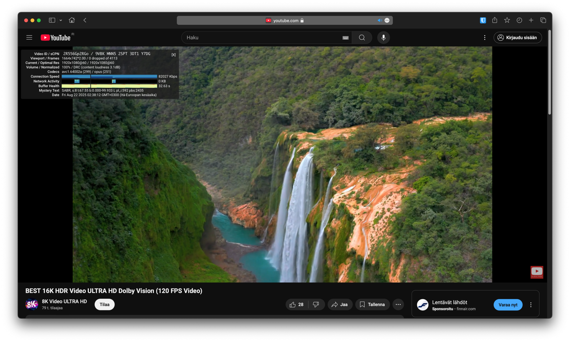
Task: Close the stats for nerds panel
Action: pyautogui.click(x=173, y=55)
